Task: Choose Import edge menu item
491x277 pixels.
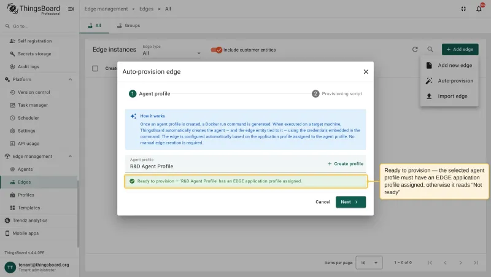Action: (449, 96)
